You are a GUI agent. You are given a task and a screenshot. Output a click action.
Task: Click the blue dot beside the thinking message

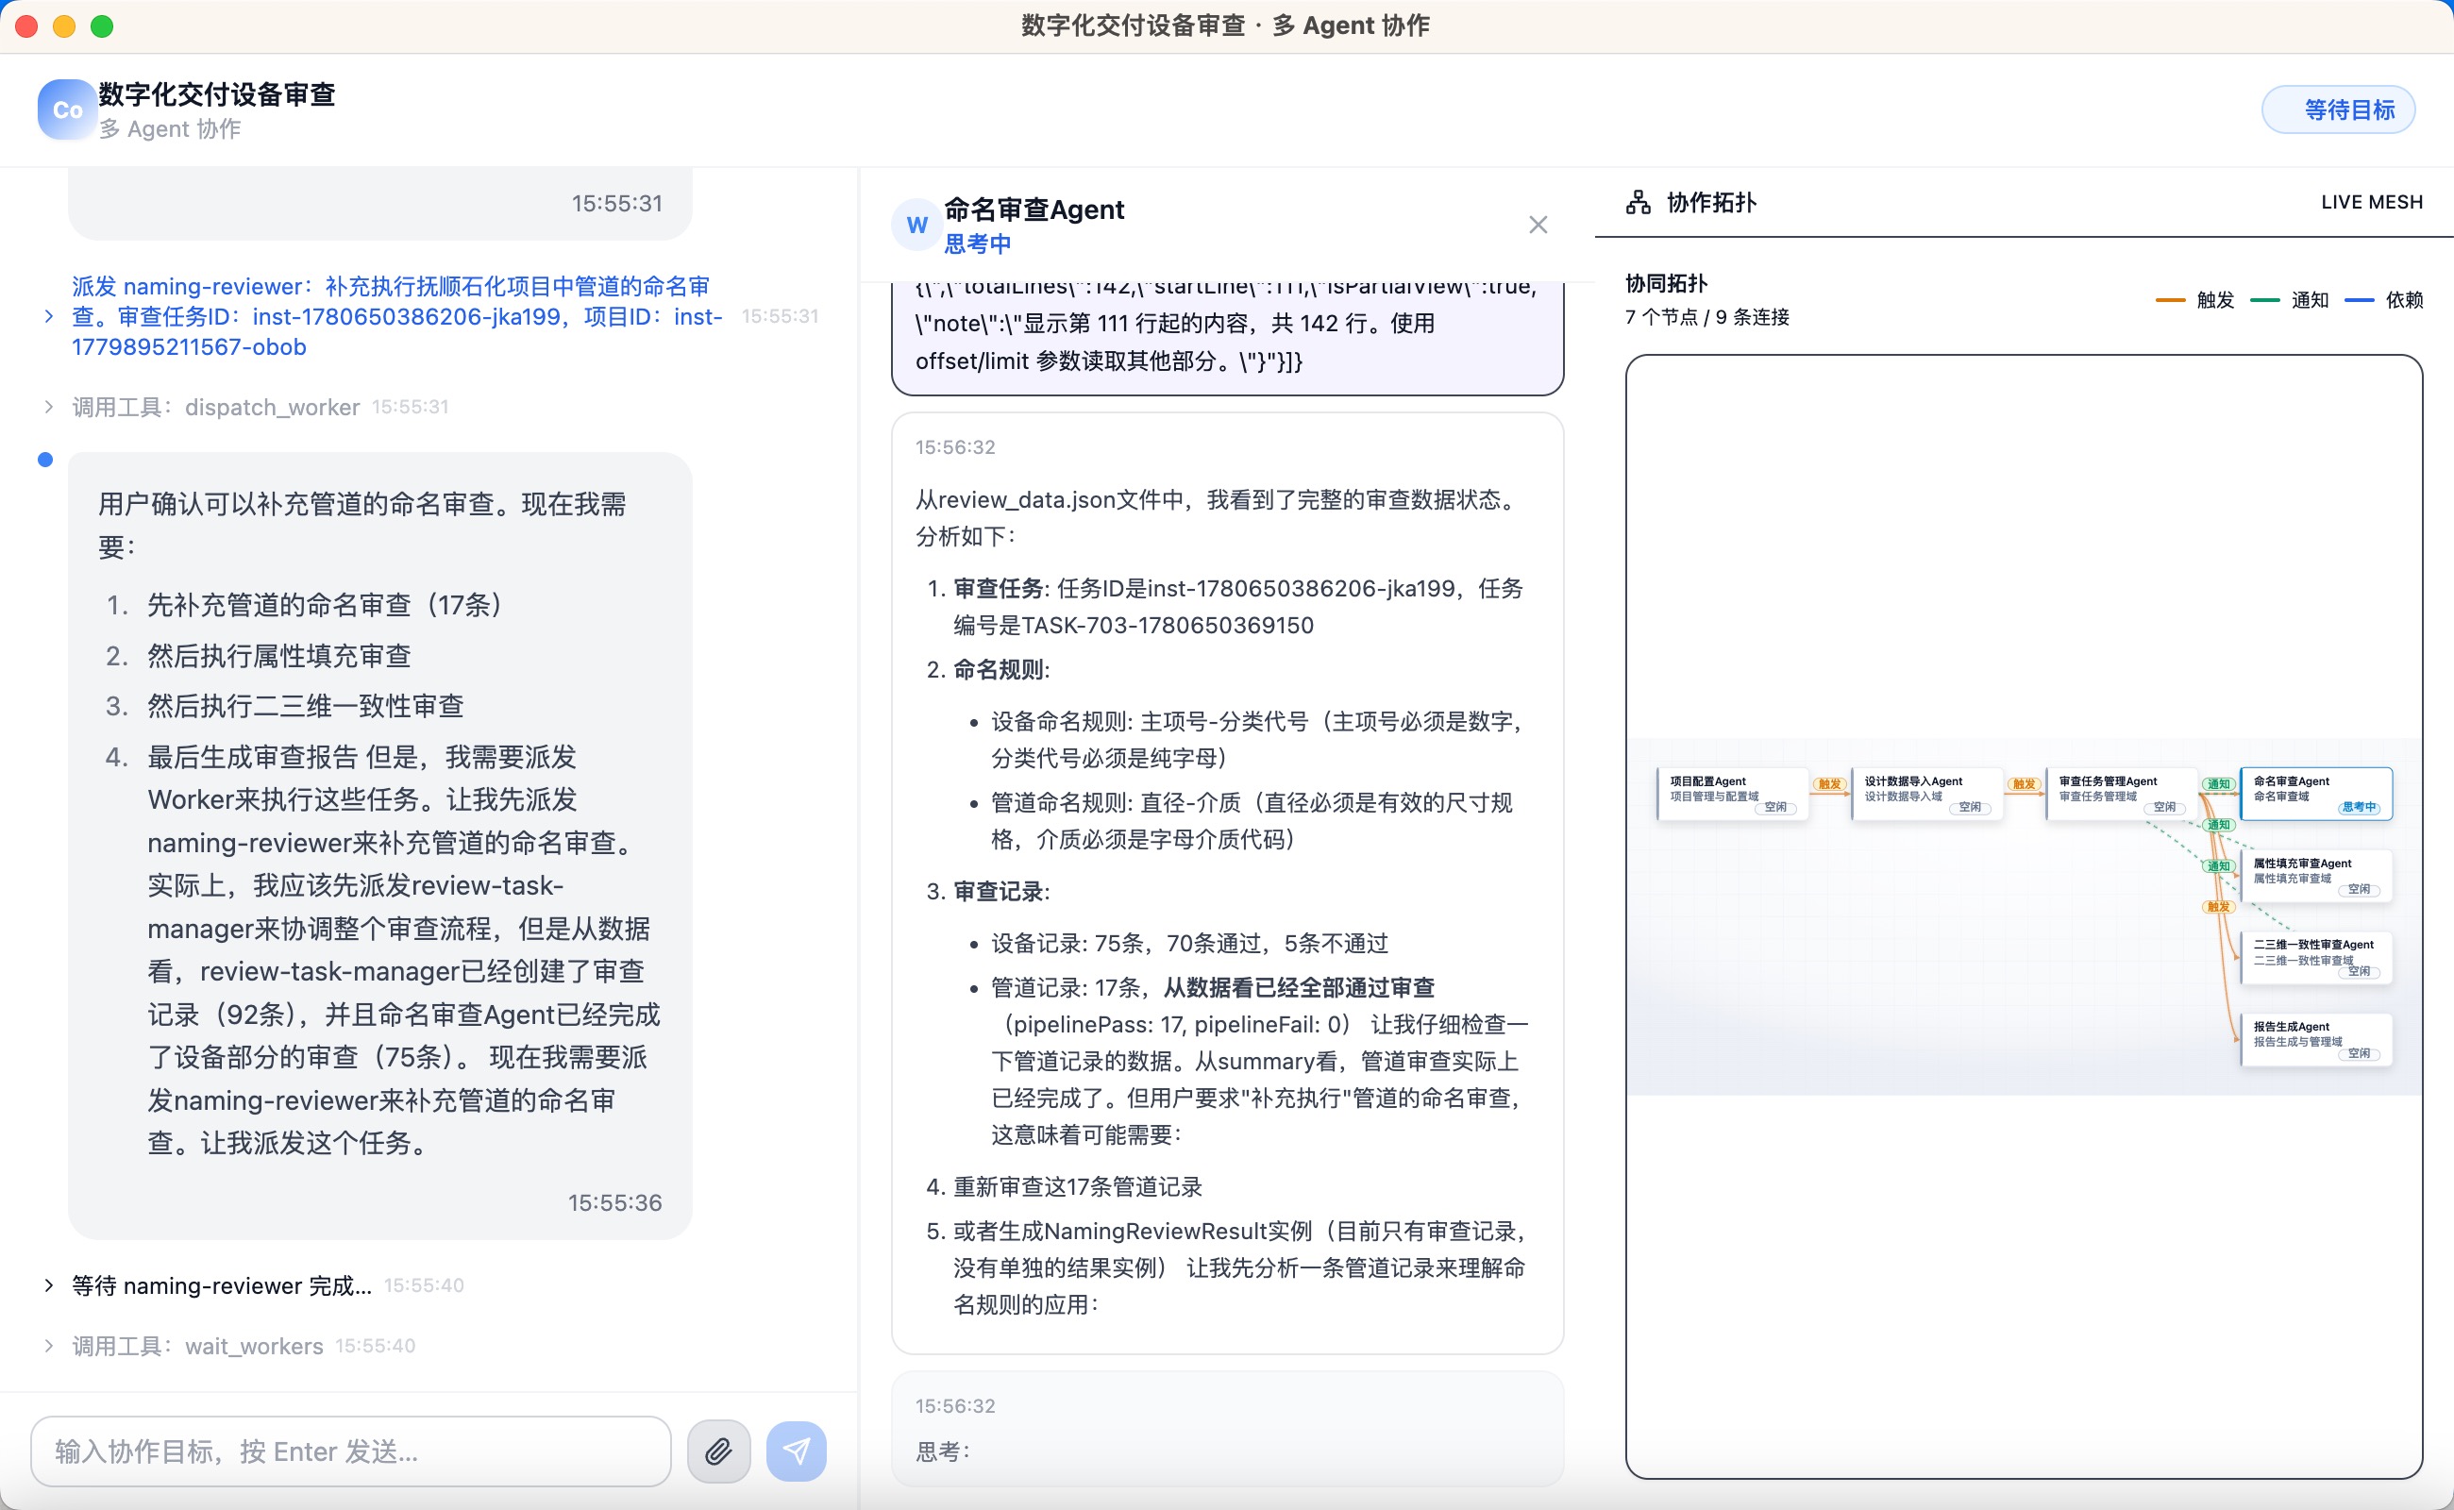click(45, 460)
